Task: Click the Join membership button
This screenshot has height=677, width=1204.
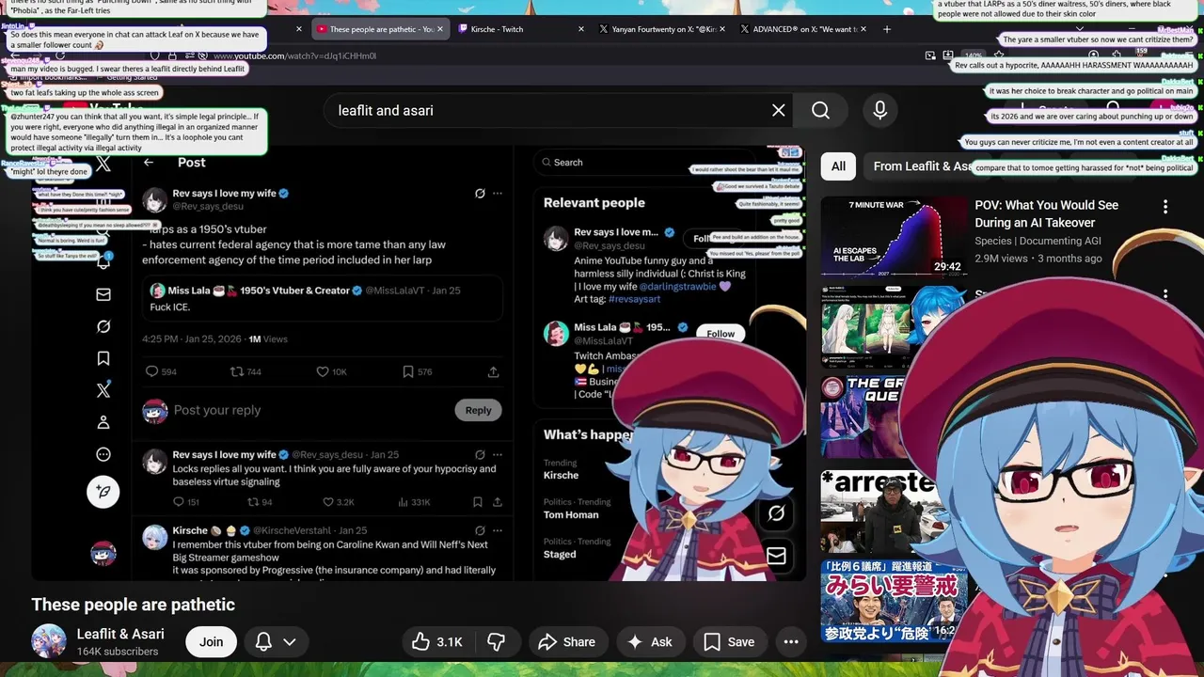Action: pos(211,641)
